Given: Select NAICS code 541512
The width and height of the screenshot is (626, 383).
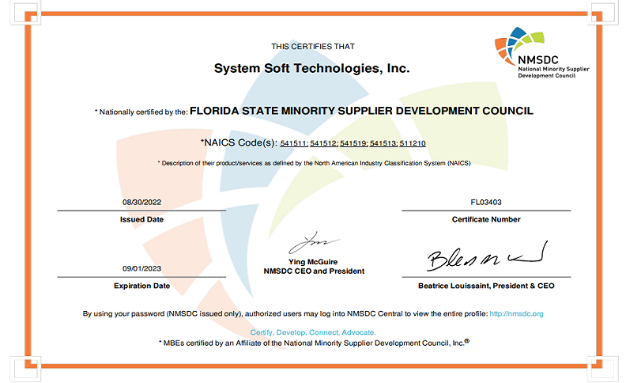Looking at the screenshot, I should tap(324, 143).
